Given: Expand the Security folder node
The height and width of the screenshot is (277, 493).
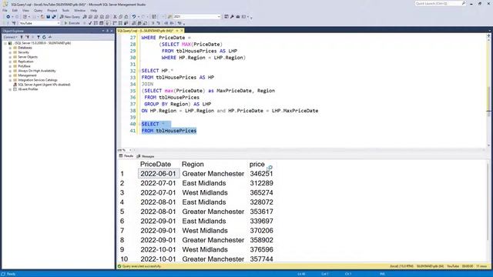Looking at the screenshot, I should pos(10,52).
